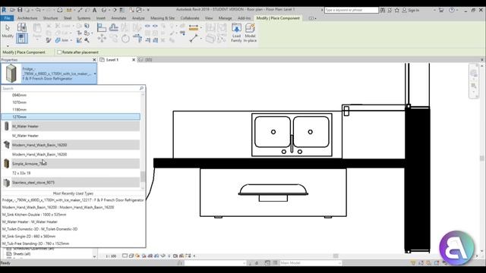Pick recent type M_Water Heater : M_Water Heater
Screen dimensions: 486x273
pyautogui.click(x=30, y=221)
